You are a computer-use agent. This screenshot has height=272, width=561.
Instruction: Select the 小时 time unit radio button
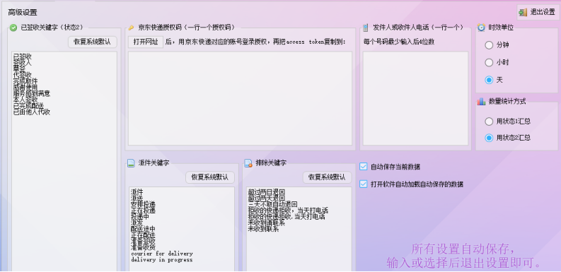coord(489,63)
